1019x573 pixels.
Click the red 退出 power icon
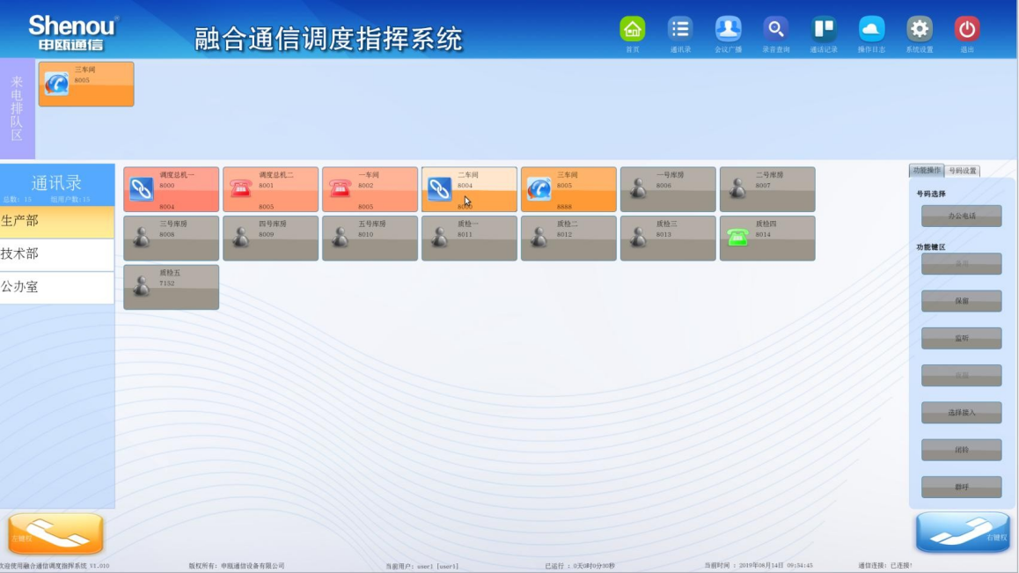967,30
